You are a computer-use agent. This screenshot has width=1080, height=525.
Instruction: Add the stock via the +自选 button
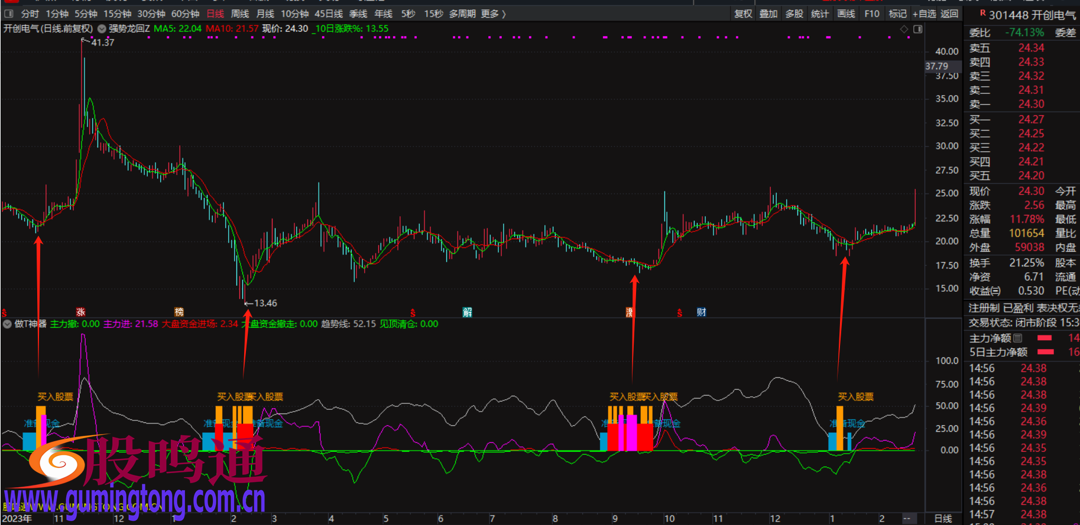925,14
